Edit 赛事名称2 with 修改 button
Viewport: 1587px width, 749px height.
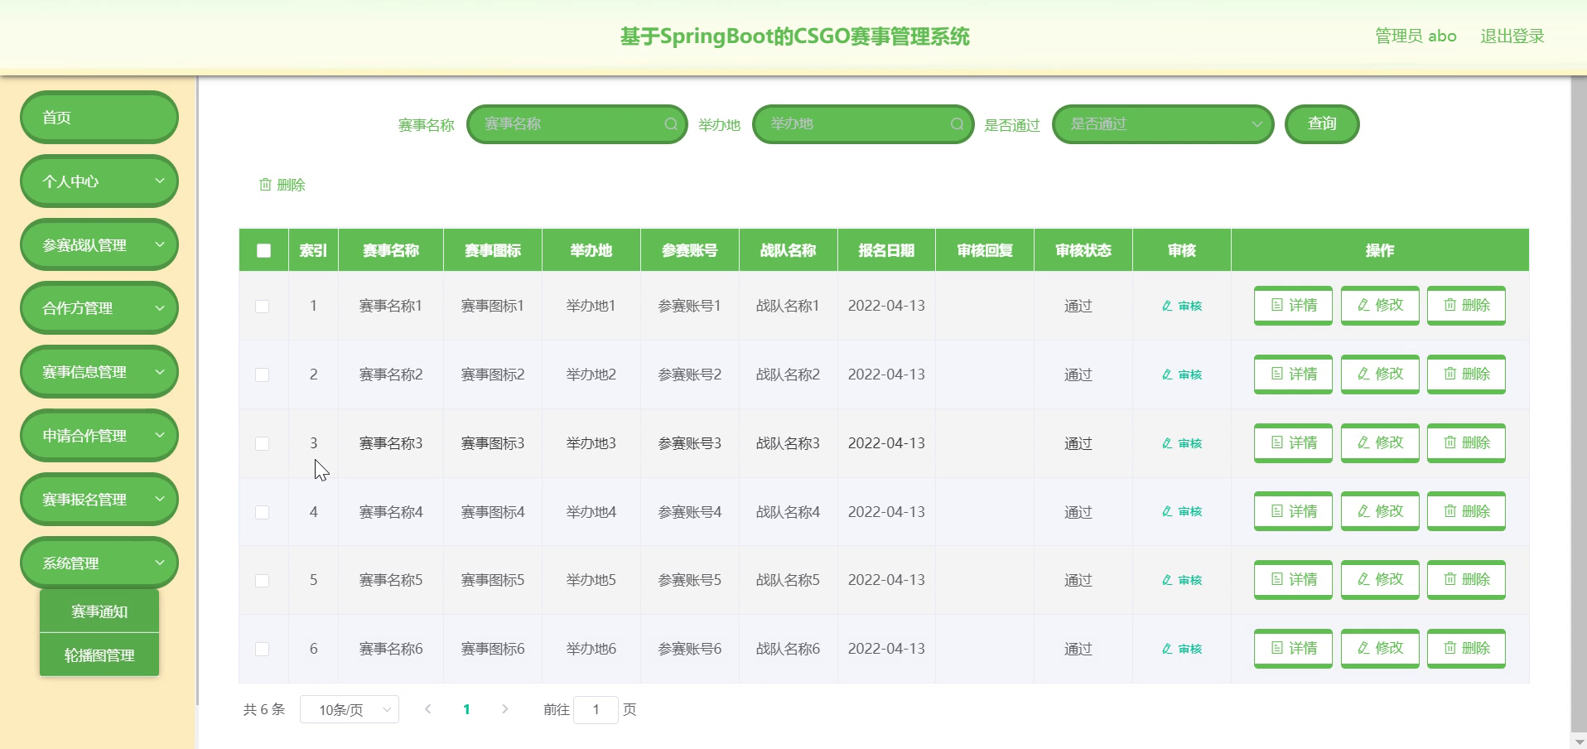point(1380,374)
